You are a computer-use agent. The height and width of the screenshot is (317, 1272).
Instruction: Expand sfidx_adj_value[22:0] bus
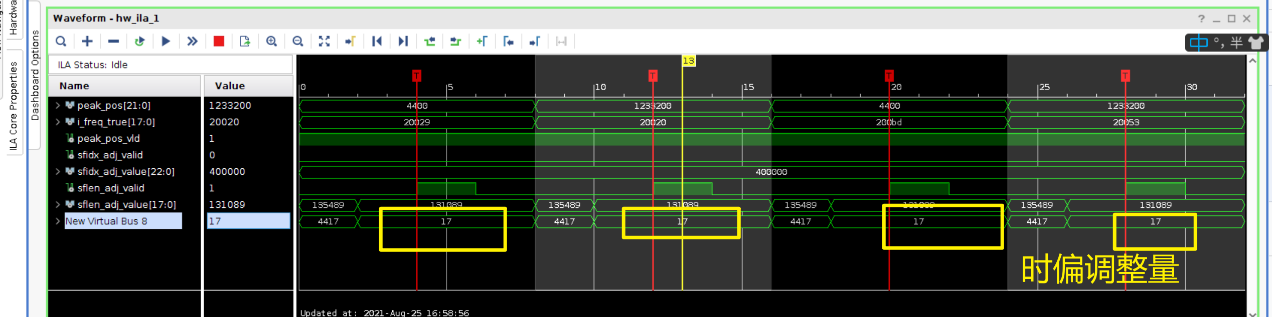click(x=58, y=171)
